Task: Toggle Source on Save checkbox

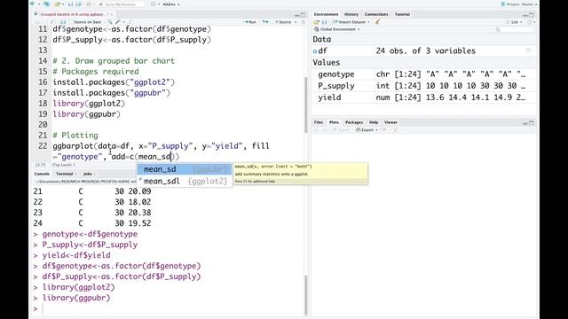Action: point(71,22)
